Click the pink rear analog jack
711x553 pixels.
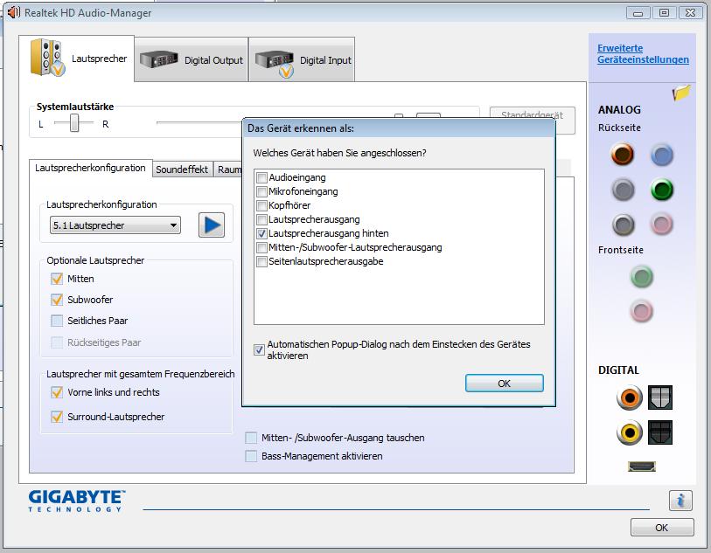(x=661, y=224)
